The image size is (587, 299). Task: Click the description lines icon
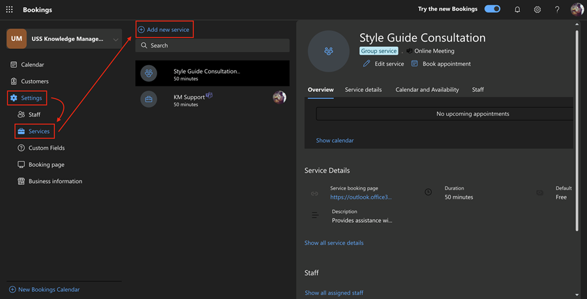[x=316, y=216]
